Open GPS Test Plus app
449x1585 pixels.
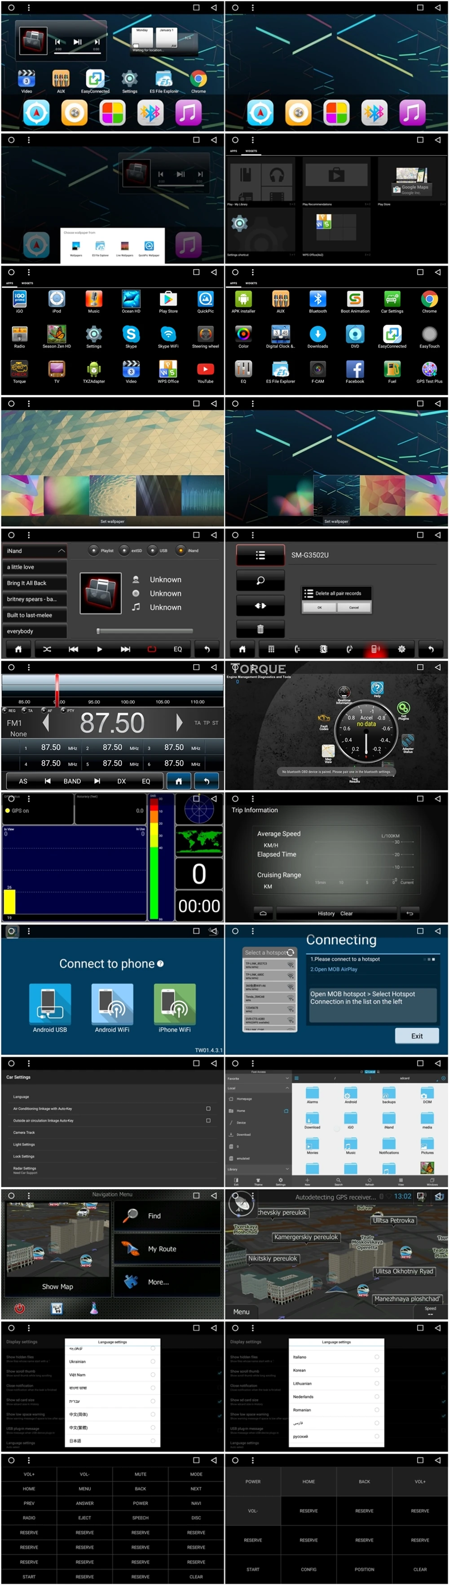point(429,369)
